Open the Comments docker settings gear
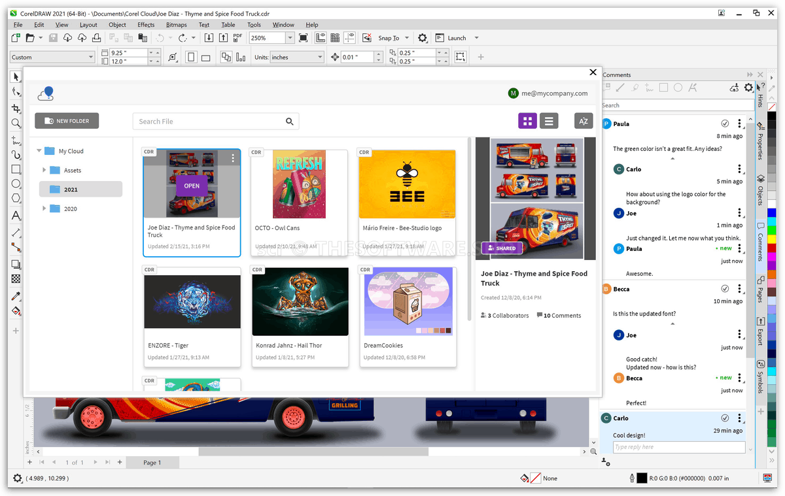785x496 pixels. (749, 88)
